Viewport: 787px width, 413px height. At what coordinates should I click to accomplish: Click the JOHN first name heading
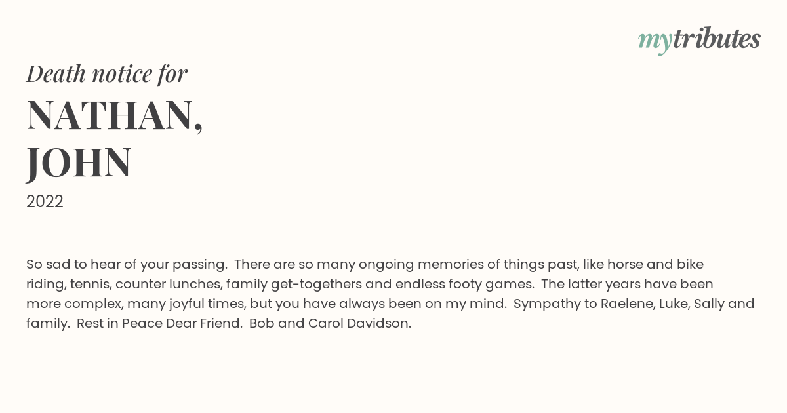pyautogui.click(x=79, y=163)
